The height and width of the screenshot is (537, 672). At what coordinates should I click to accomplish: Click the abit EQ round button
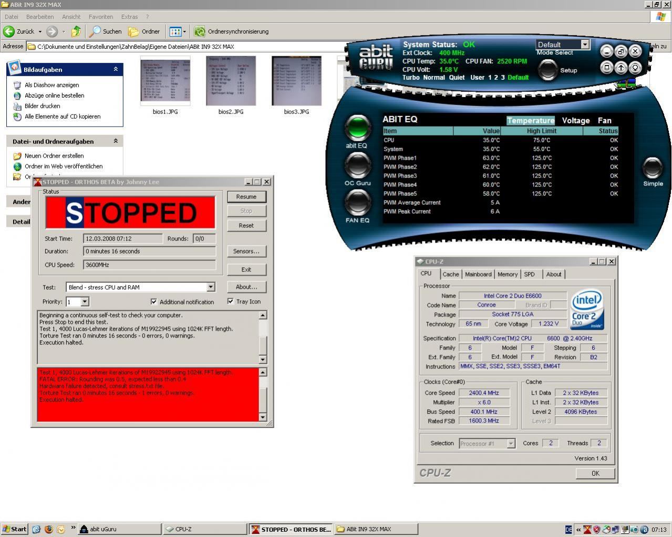(357, 128)
